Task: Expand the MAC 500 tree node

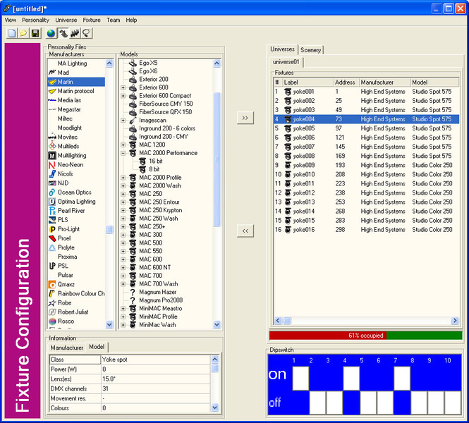Action: (x=123, y=243)
